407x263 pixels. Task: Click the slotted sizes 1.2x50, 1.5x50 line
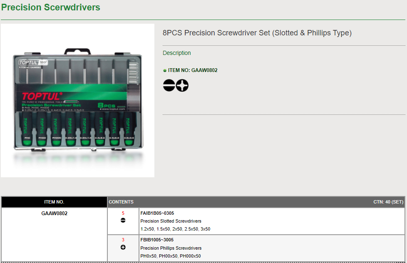coord(175,229)
